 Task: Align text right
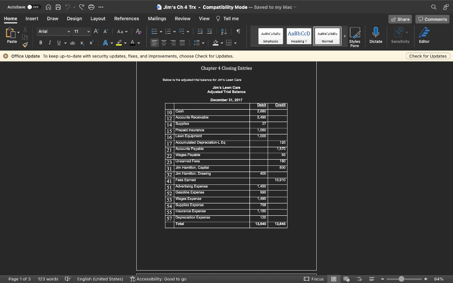(x=173, y=43)
